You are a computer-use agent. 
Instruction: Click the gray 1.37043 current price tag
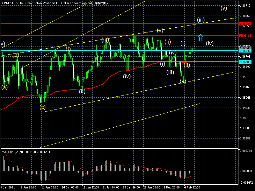coord(245,48)
